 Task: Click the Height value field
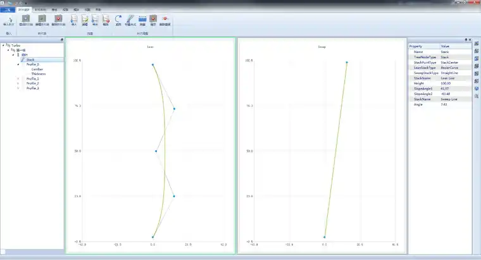coord(456,84)
